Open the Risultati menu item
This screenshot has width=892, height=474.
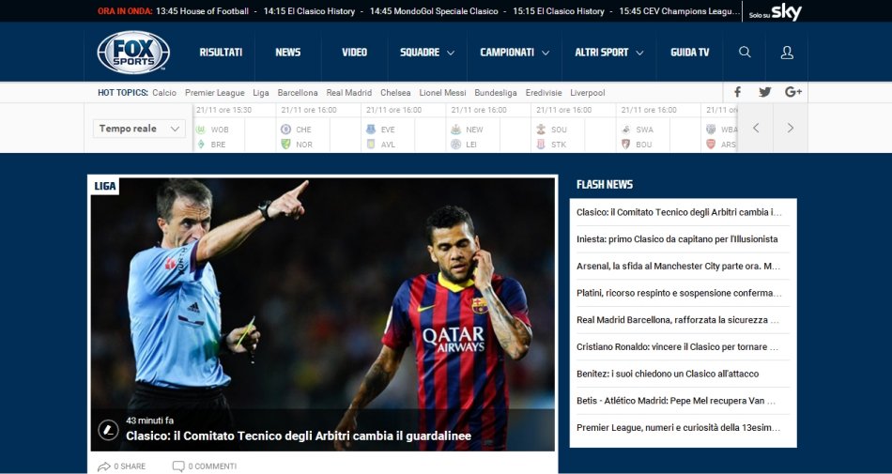tap(221, 53)
